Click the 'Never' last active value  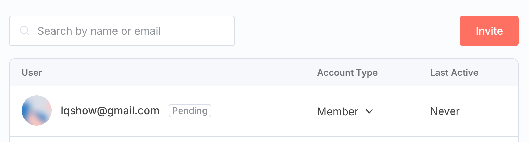(445, 111)
